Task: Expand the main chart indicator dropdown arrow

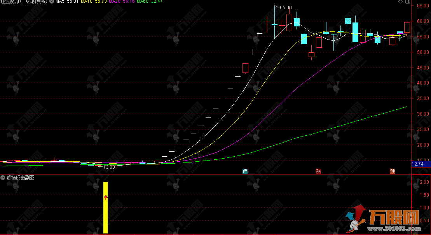Action: [52, 2]
